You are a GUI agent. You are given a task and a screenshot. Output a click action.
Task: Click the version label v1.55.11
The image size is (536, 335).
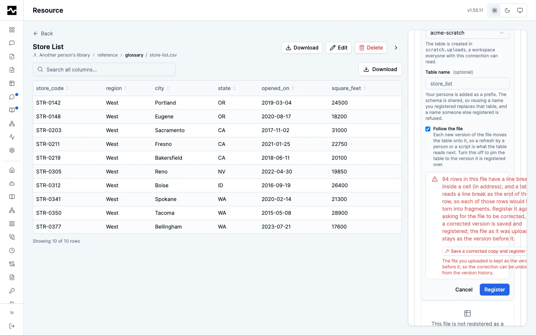point(475,10)
